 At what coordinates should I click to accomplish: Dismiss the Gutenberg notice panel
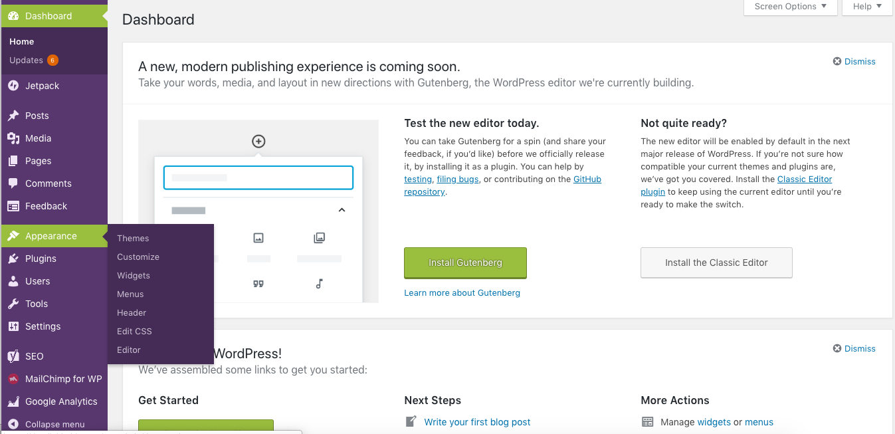point(854,61)
